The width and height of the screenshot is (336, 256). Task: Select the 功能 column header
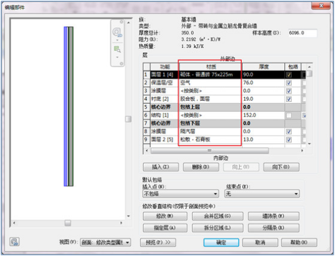coord(164,67)
